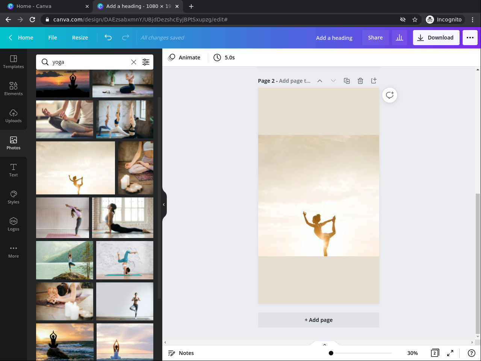The image size is (481, 361).
Task: Pick the cobra pose by window photo
Action: 123,218
